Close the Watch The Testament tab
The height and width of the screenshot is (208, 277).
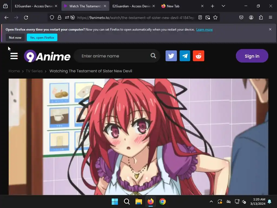105,6
